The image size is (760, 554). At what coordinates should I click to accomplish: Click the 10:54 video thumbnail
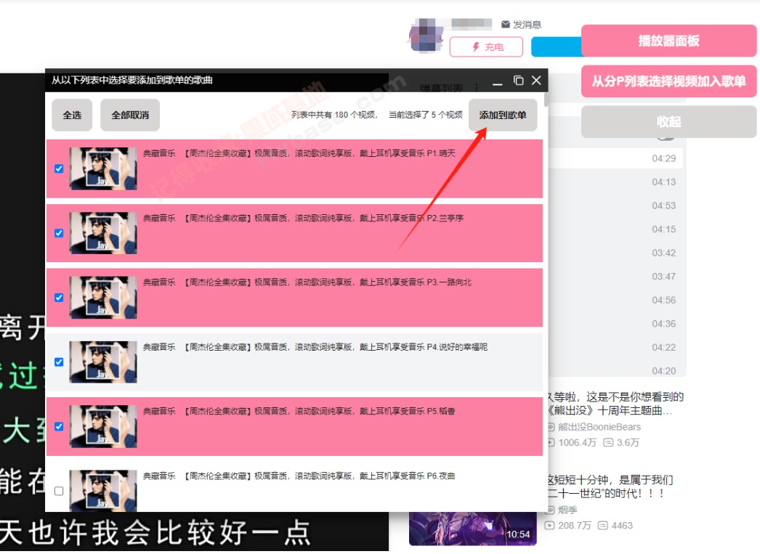pyautogui.click(x=472, y=529)
